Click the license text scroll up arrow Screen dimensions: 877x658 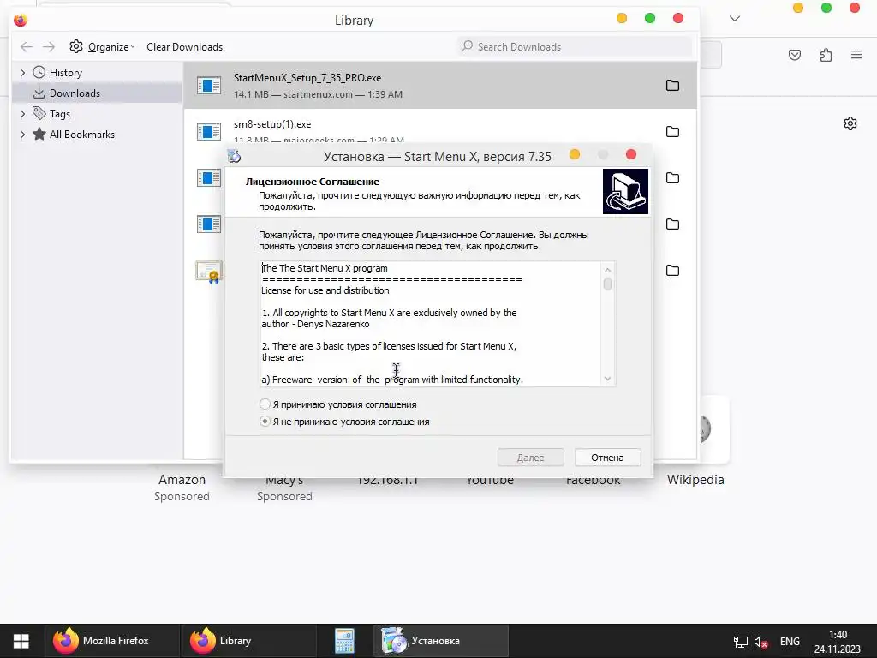pos(607,270)
